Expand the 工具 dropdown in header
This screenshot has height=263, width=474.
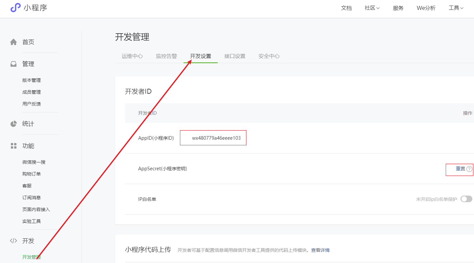456,8
